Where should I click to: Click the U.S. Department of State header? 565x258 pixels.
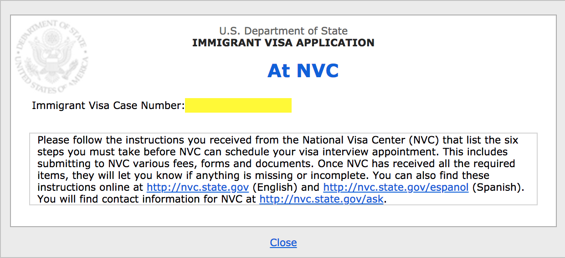283,31
